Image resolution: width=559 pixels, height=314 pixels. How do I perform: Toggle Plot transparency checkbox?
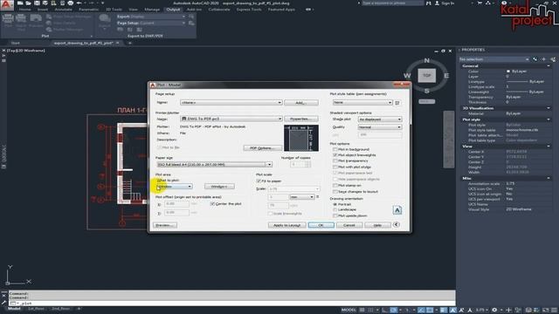pos(335,160)
